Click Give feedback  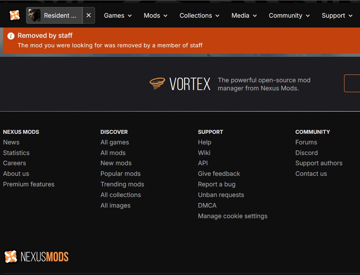click(219, 174)
